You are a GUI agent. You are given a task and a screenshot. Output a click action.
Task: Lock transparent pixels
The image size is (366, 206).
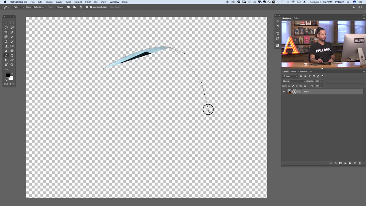289,86
